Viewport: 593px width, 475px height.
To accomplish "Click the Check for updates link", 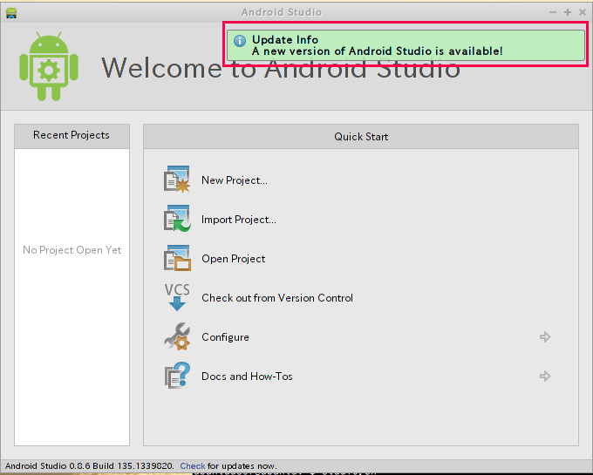I will pyautogui.click(x=193, y=466).
